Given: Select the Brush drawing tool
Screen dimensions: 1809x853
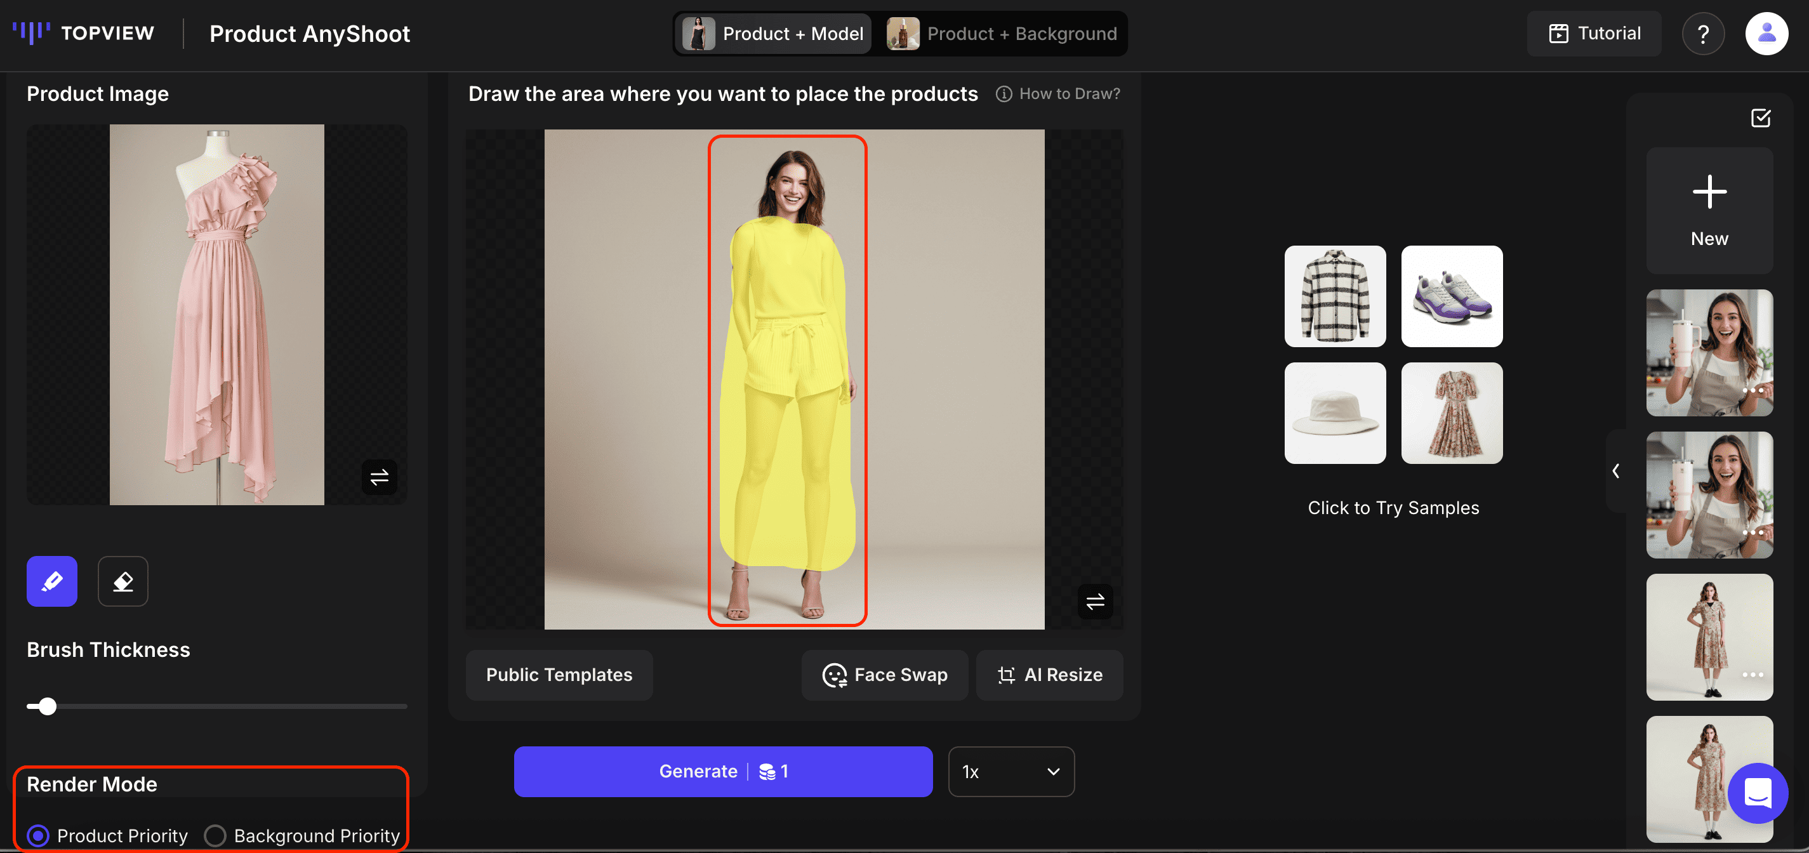Looking at the screenshot, I should tap(51, 581).
